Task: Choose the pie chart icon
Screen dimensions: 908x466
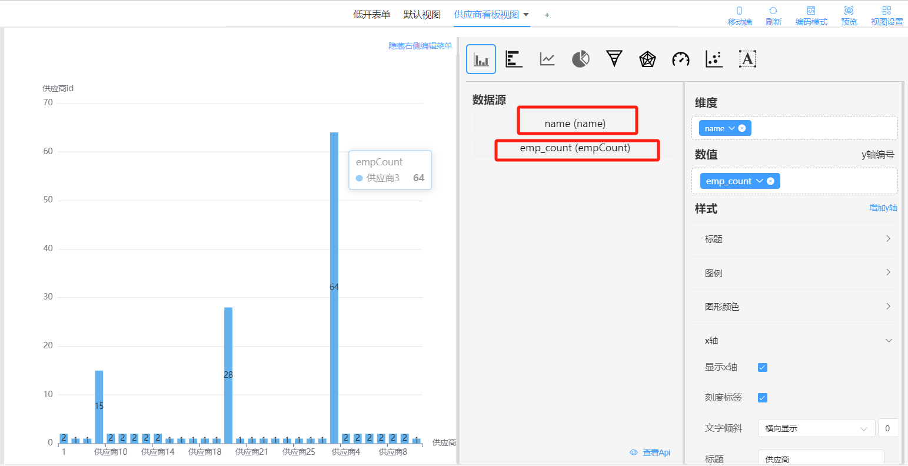Action: [x=580, y=59]
